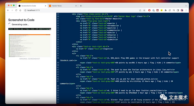Open the browser home page icon
Viewport: 194px width, 106px height.
coord(20,10)
